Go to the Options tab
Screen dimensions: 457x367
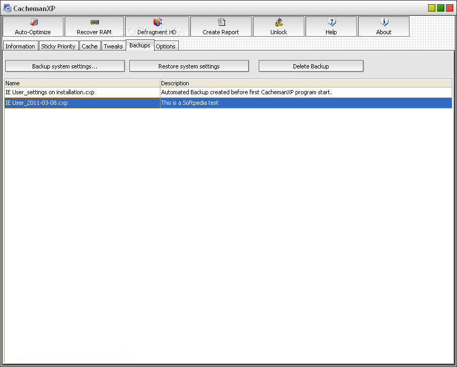(x=166, y=46)
